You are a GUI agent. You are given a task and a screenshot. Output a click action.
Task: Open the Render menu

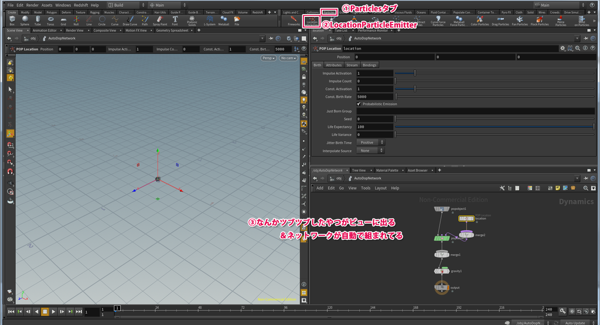[32, 5]
